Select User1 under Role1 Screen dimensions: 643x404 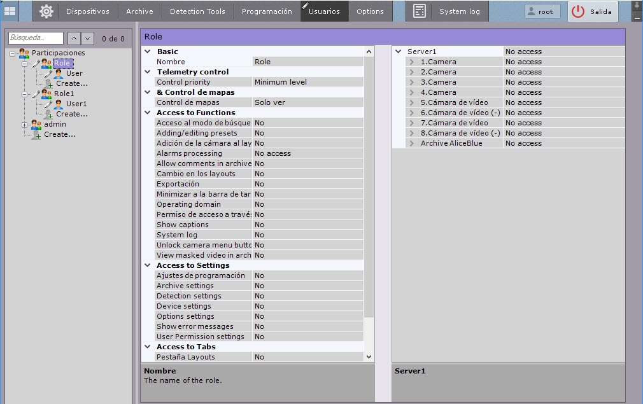pyautogui.click(x=76, y=104)
